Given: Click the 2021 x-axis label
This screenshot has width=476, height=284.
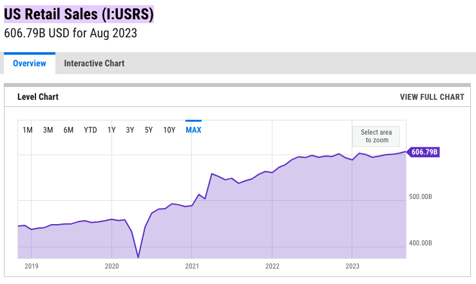Looking at the screenshot, I should (x=192, y=265).
